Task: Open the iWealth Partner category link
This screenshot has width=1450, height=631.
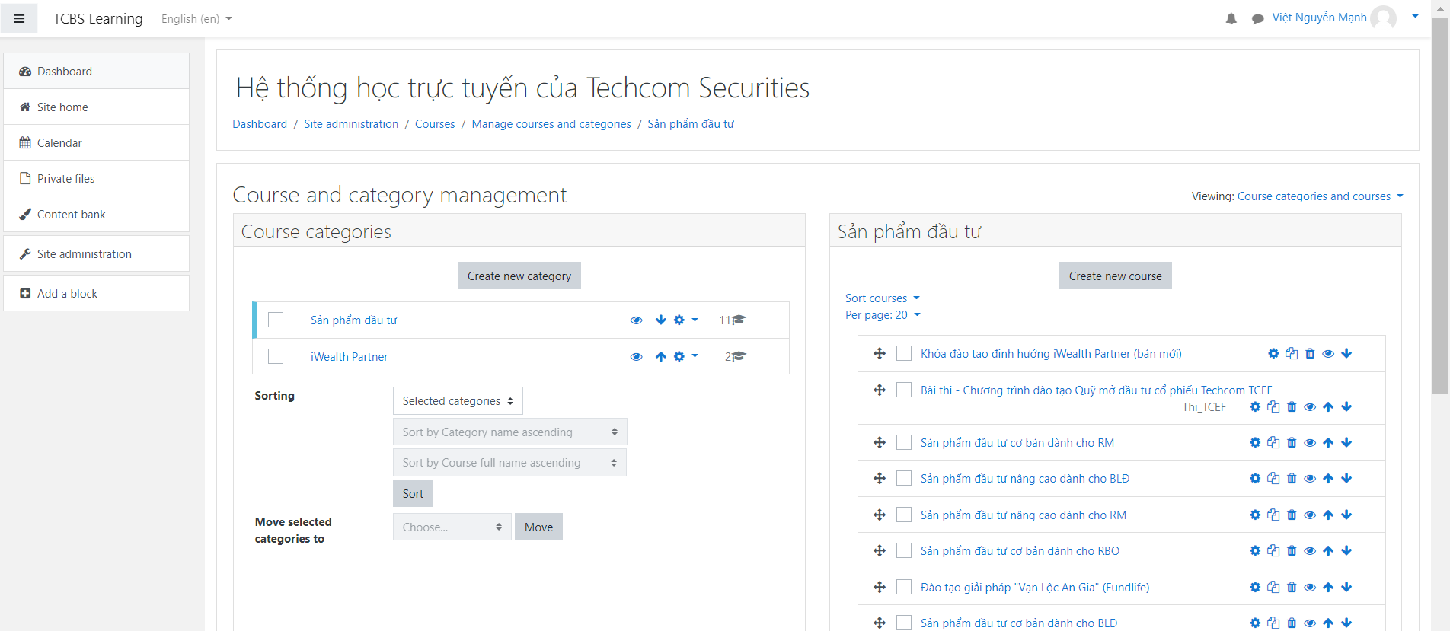Action: (349, 356)
